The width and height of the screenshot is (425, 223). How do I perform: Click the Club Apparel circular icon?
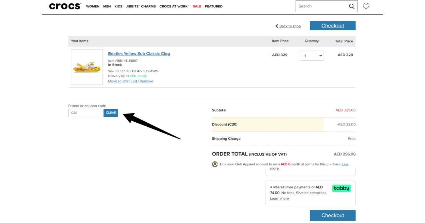215,164
